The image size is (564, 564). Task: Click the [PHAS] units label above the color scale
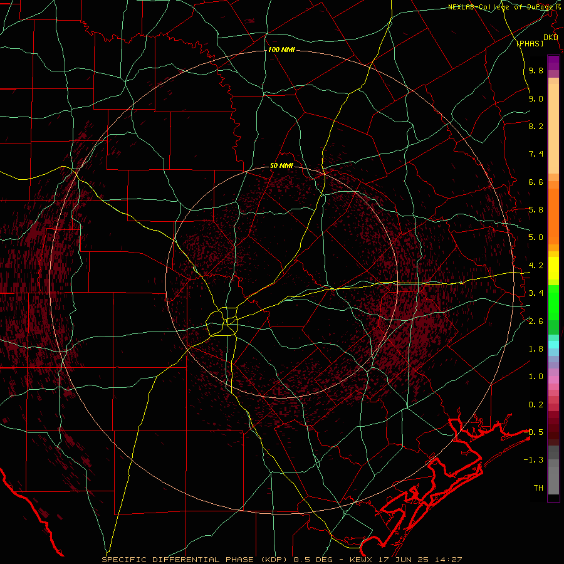tap(530, 43)
